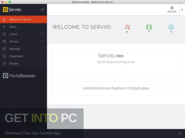Screen dimensions: 185x138
Task: Click the Unlimited license expiry text
Action: pos(116,88)
